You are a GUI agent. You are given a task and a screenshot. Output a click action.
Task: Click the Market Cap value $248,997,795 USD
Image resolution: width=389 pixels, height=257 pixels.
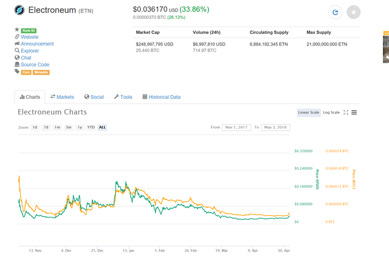[x=154, y=44]
